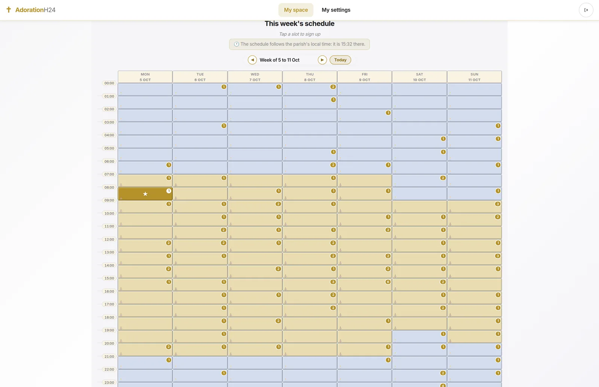
Task: Choose Monday 12:00 slot with badge 2
Action: click(145, 246)
